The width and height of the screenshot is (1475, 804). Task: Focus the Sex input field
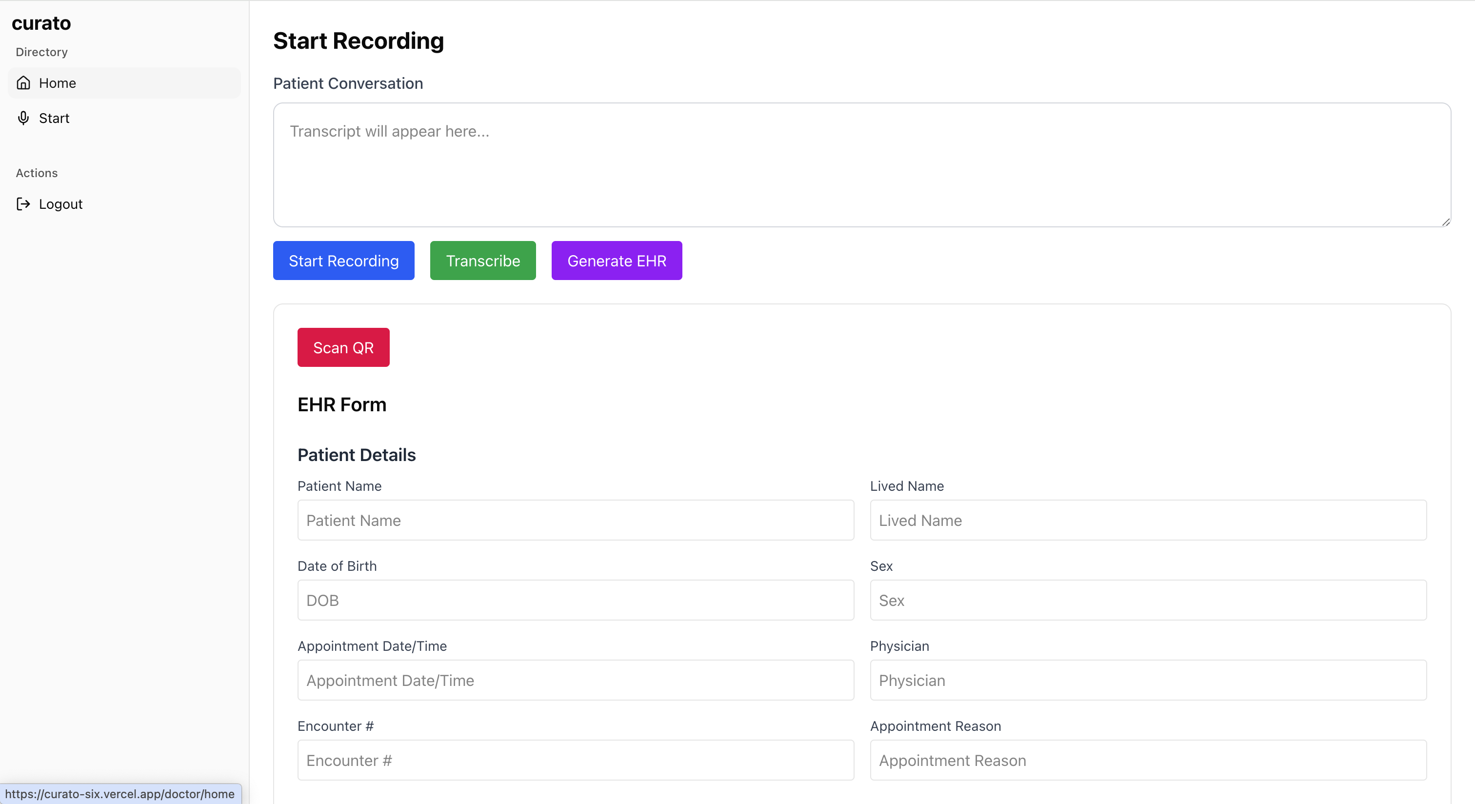point(1148,600)
